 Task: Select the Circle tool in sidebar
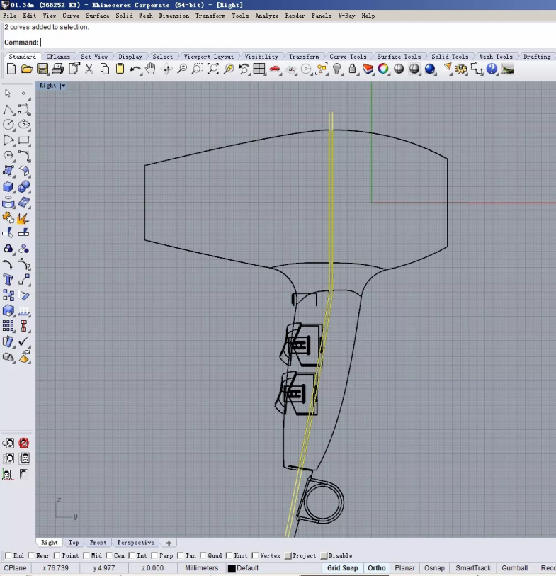click(x=8, y=125)
